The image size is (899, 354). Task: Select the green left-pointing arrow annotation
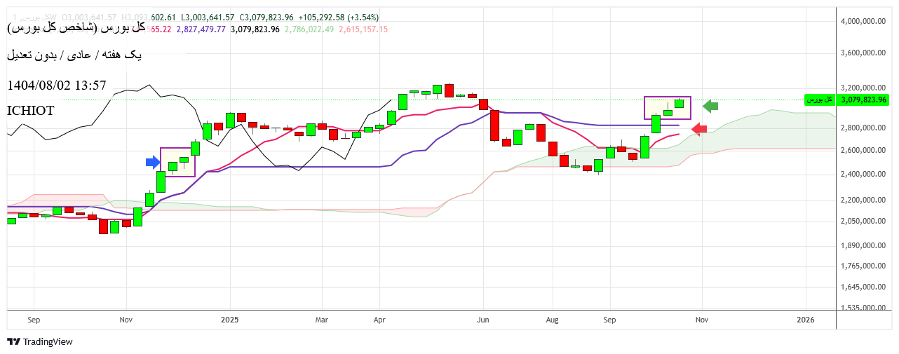pos(710,106)
